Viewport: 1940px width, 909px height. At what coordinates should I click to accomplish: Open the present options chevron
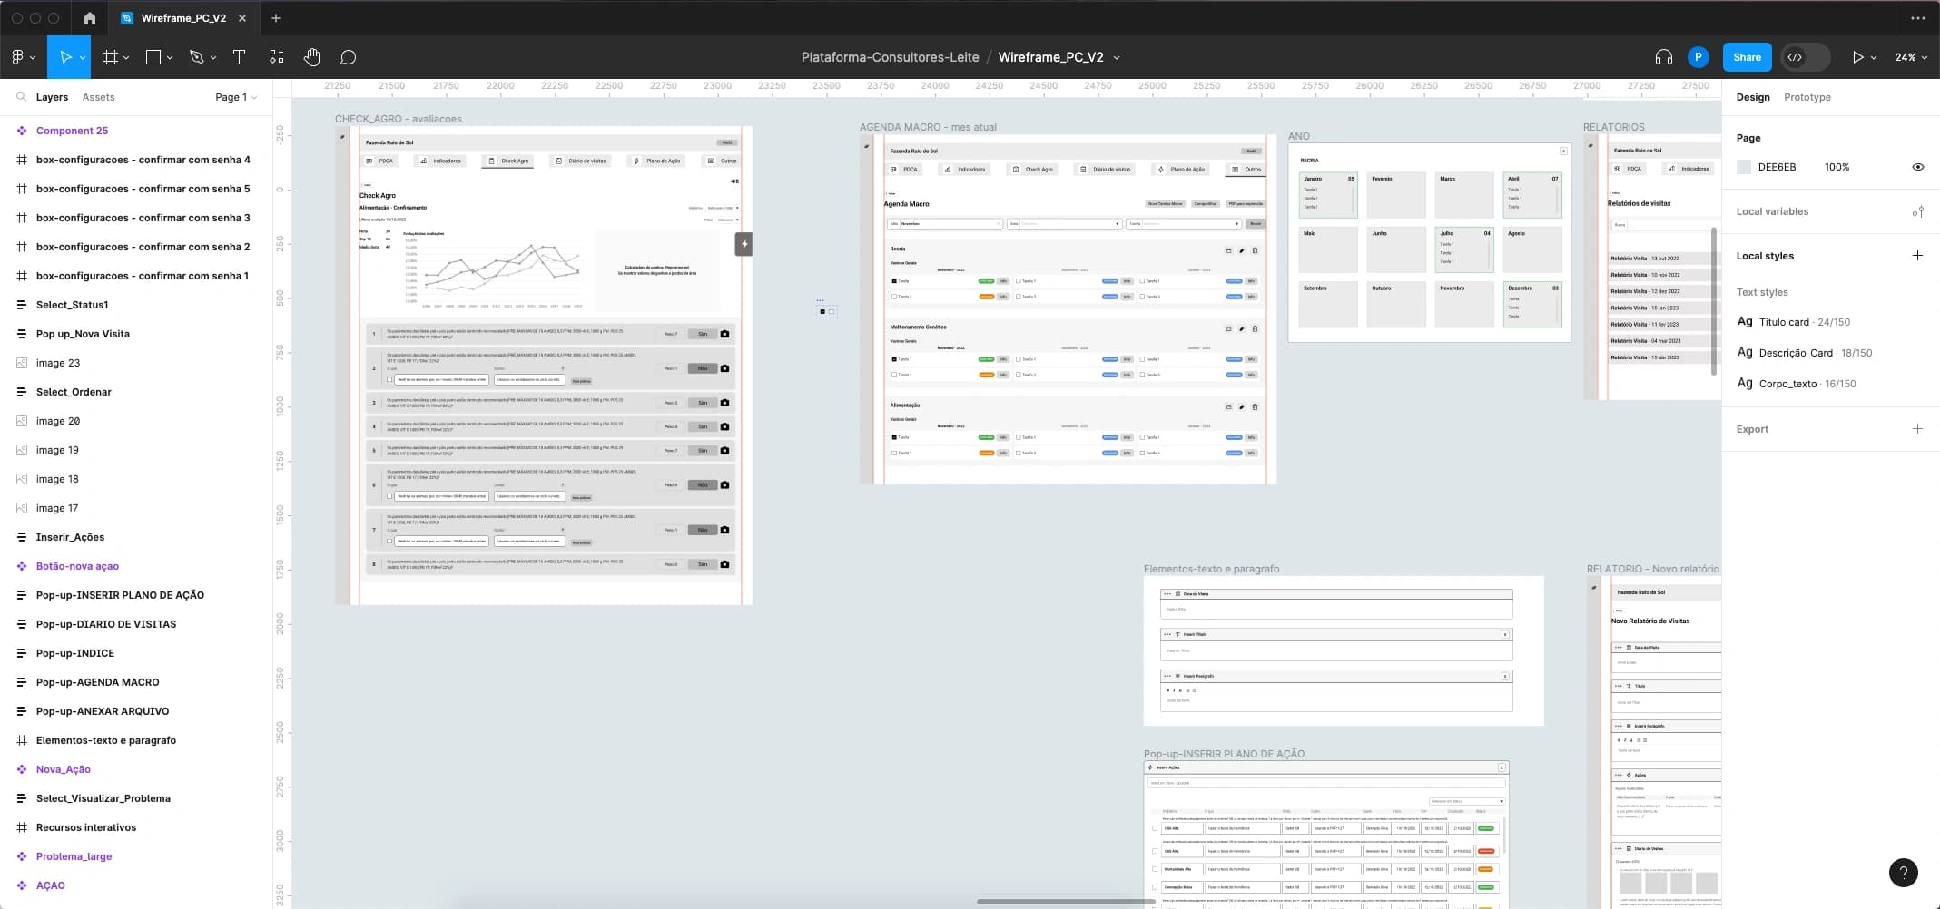click(1874, 58)
